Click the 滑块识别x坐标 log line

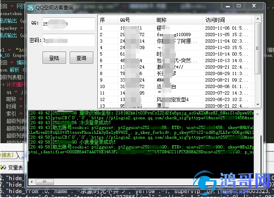point(141,113)
